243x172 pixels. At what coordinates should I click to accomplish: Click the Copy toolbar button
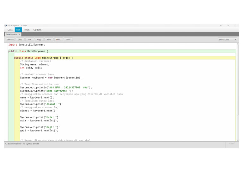click(x=39, y=40)
